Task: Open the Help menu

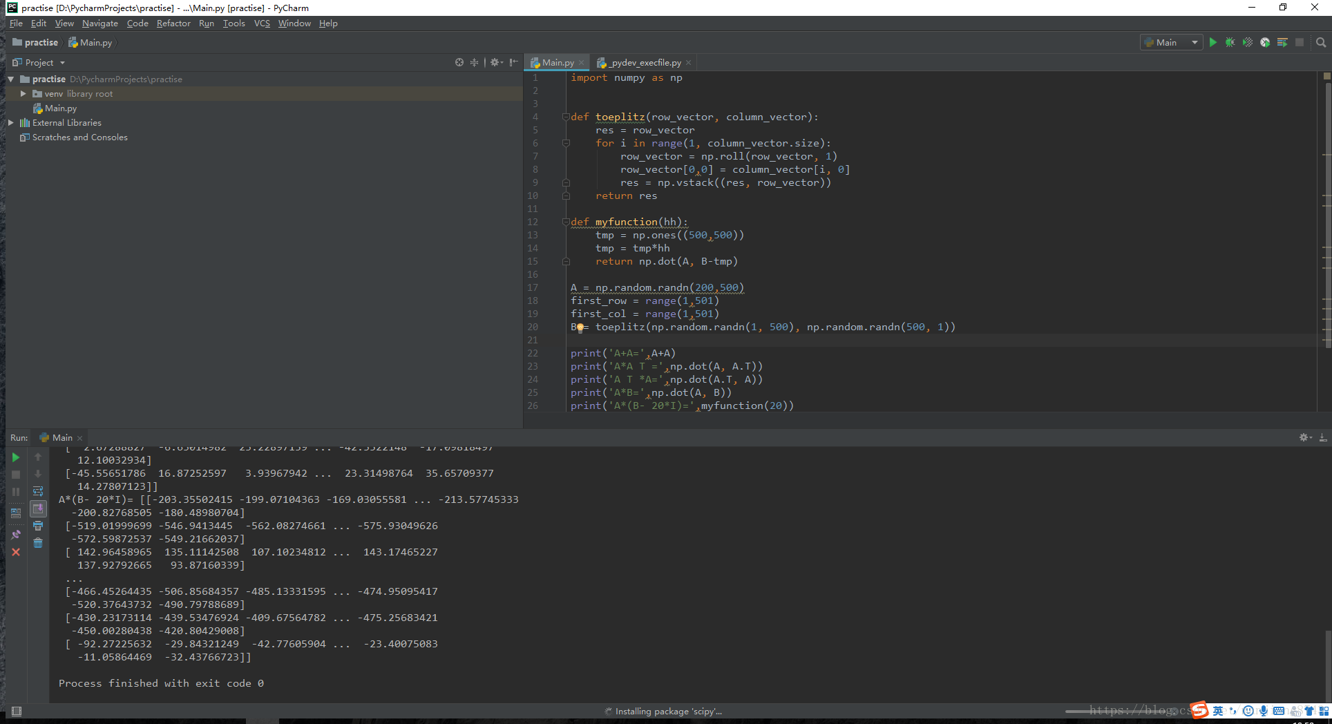Action: coord(328,23)
